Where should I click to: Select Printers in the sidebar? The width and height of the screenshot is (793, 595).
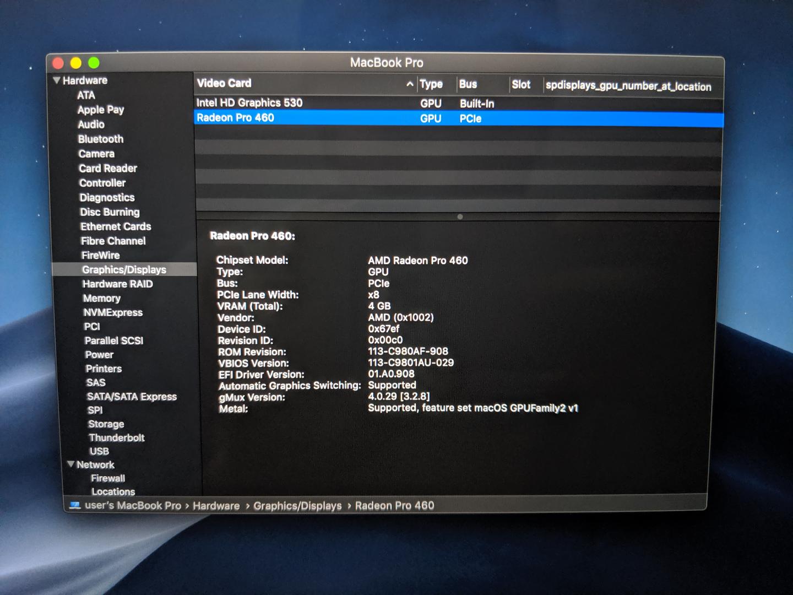click(104, 369)
